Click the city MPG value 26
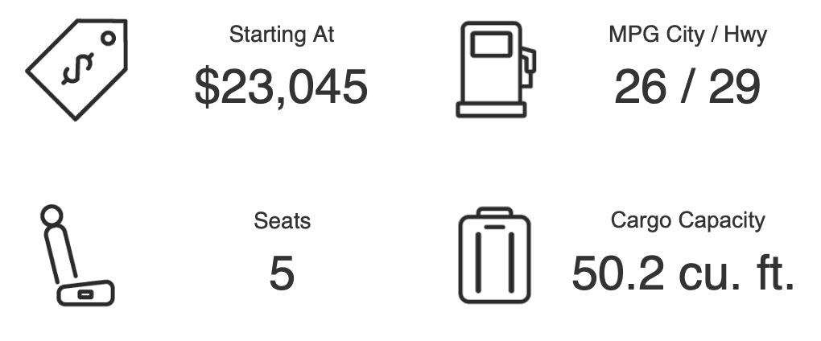This screenshot has height=341, width=821. 641,86
